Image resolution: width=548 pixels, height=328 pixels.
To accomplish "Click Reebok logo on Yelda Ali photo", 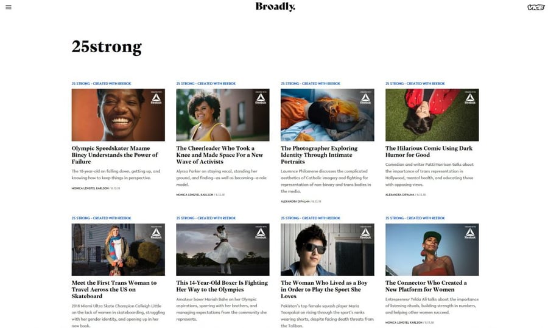I will pos(470,233).
